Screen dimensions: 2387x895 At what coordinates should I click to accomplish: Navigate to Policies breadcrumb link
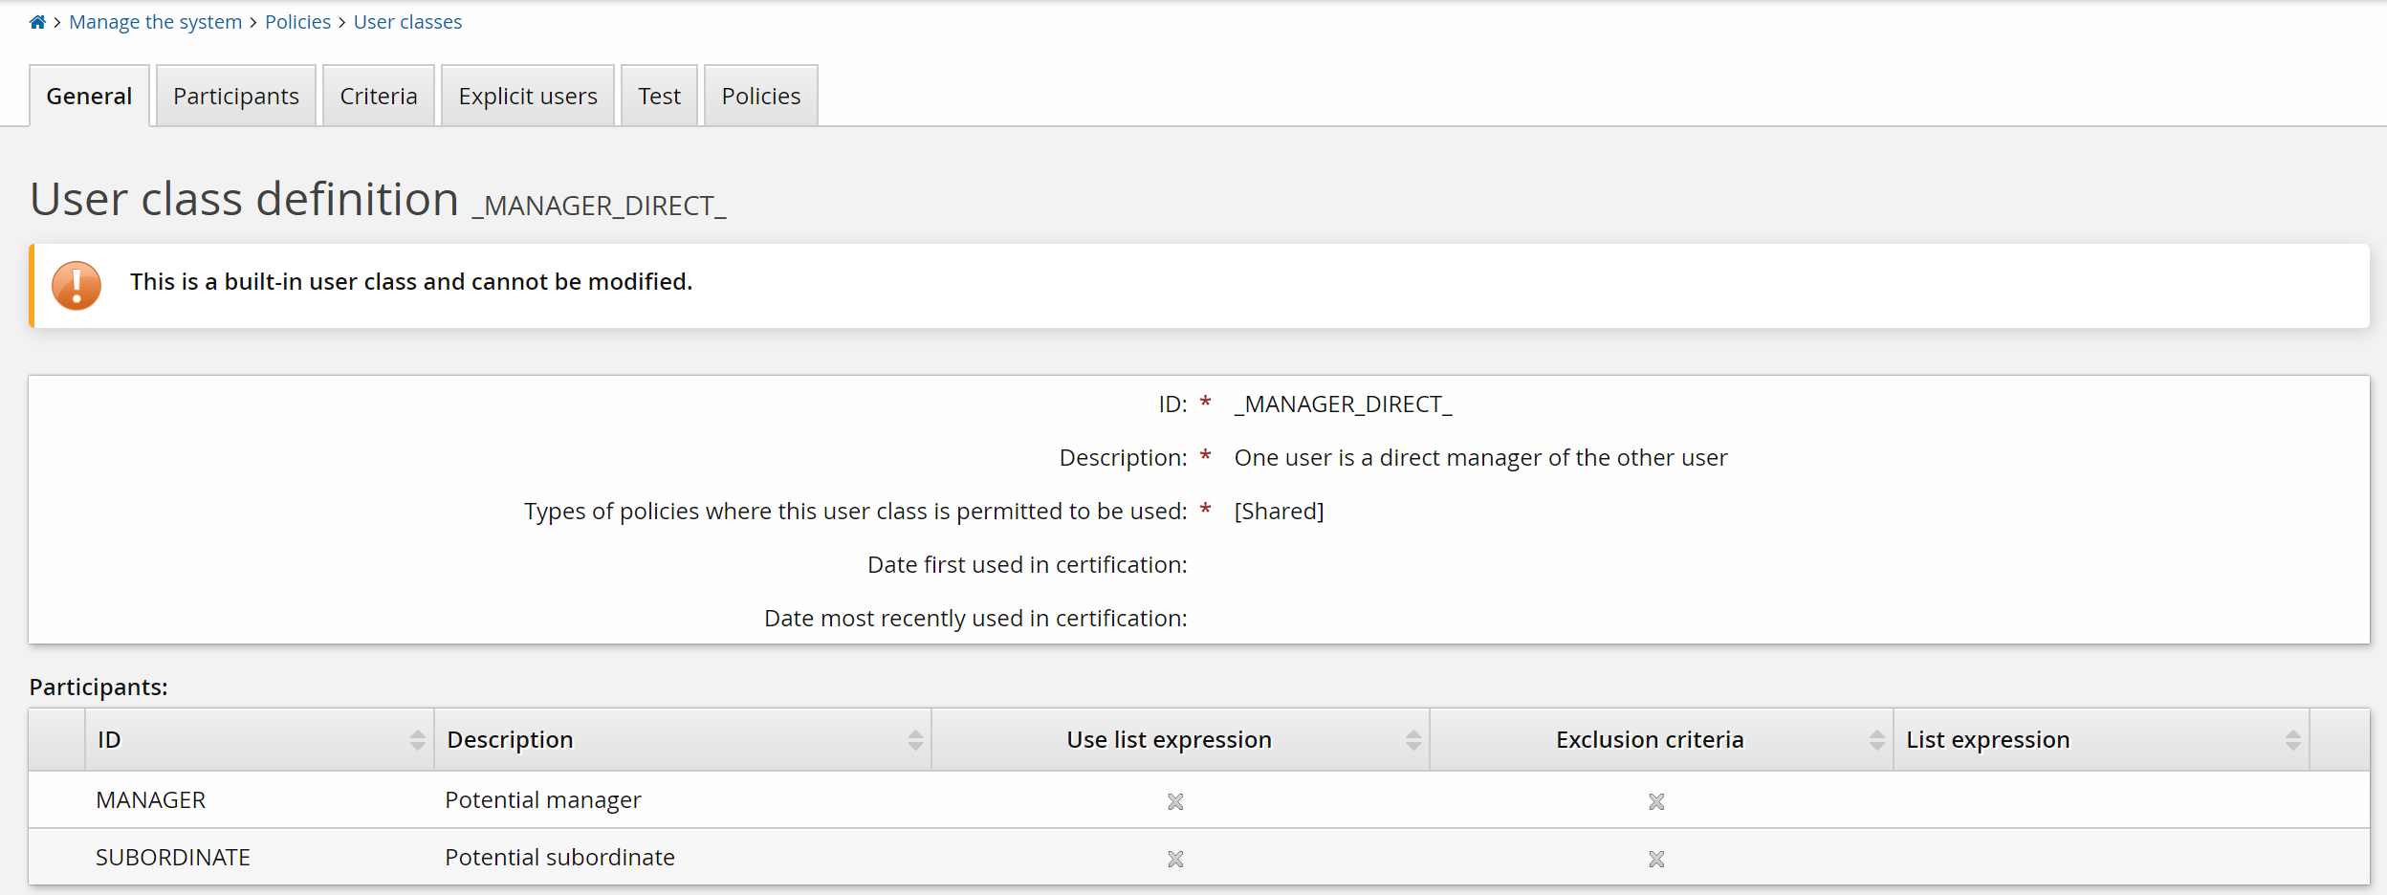pyautogui.click(x=297, y=22)
